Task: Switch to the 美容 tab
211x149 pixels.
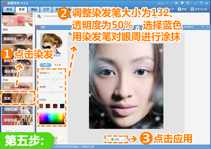Action: (x=21, y=9)
